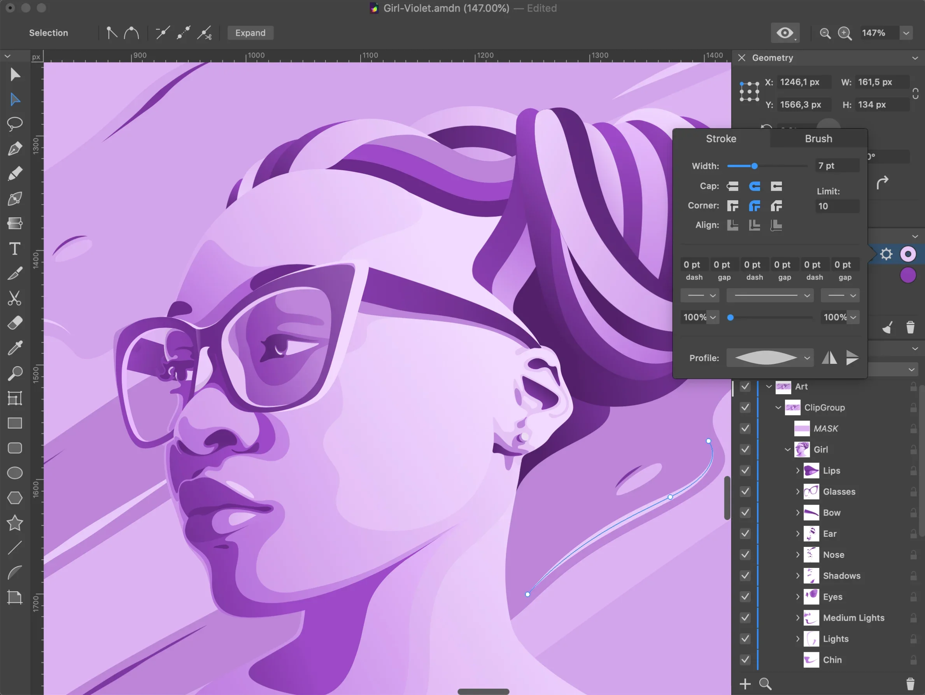The width and height of the screenshot is (925, 695).
Task: Toggle visibility checkbox for Lips layer
Action: [745, 471]
